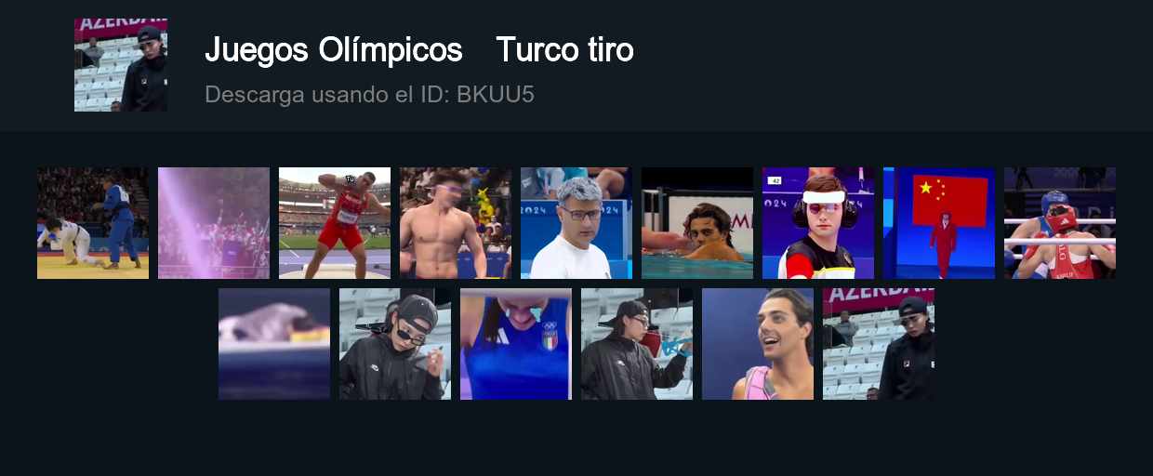Open the shot put thrower GIF
This screenshot has height=476, width=1153.
pyautogui.click(x=335, y=223)
